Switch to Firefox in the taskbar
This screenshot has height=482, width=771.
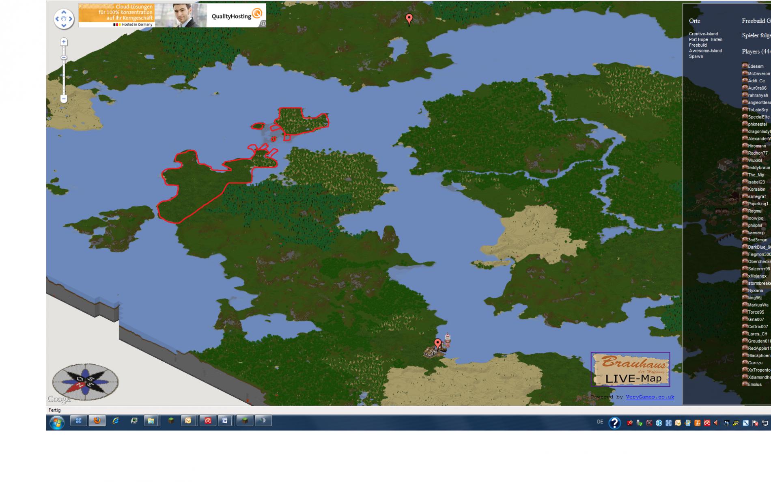97,421
